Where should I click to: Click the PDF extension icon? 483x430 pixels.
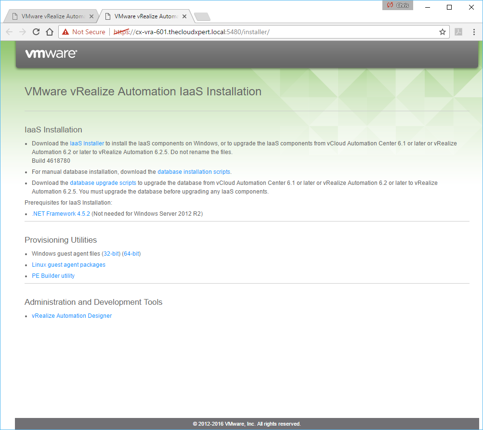[459, 32]
